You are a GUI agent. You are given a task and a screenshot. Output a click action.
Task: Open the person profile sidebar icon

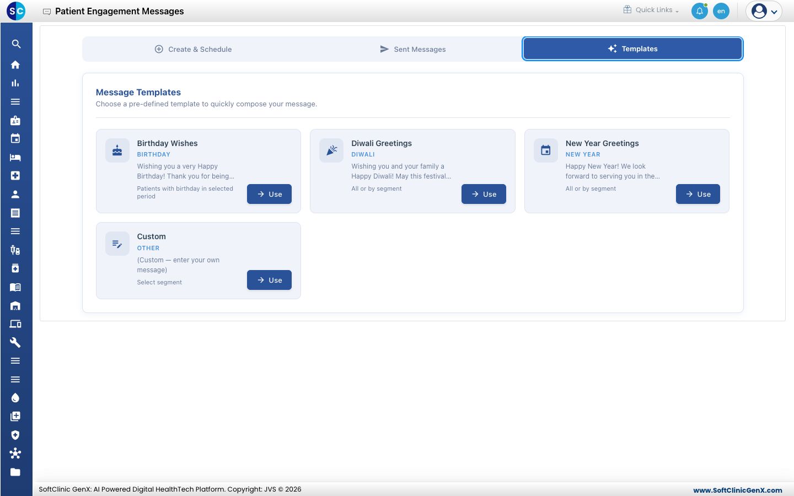[15, 195]
